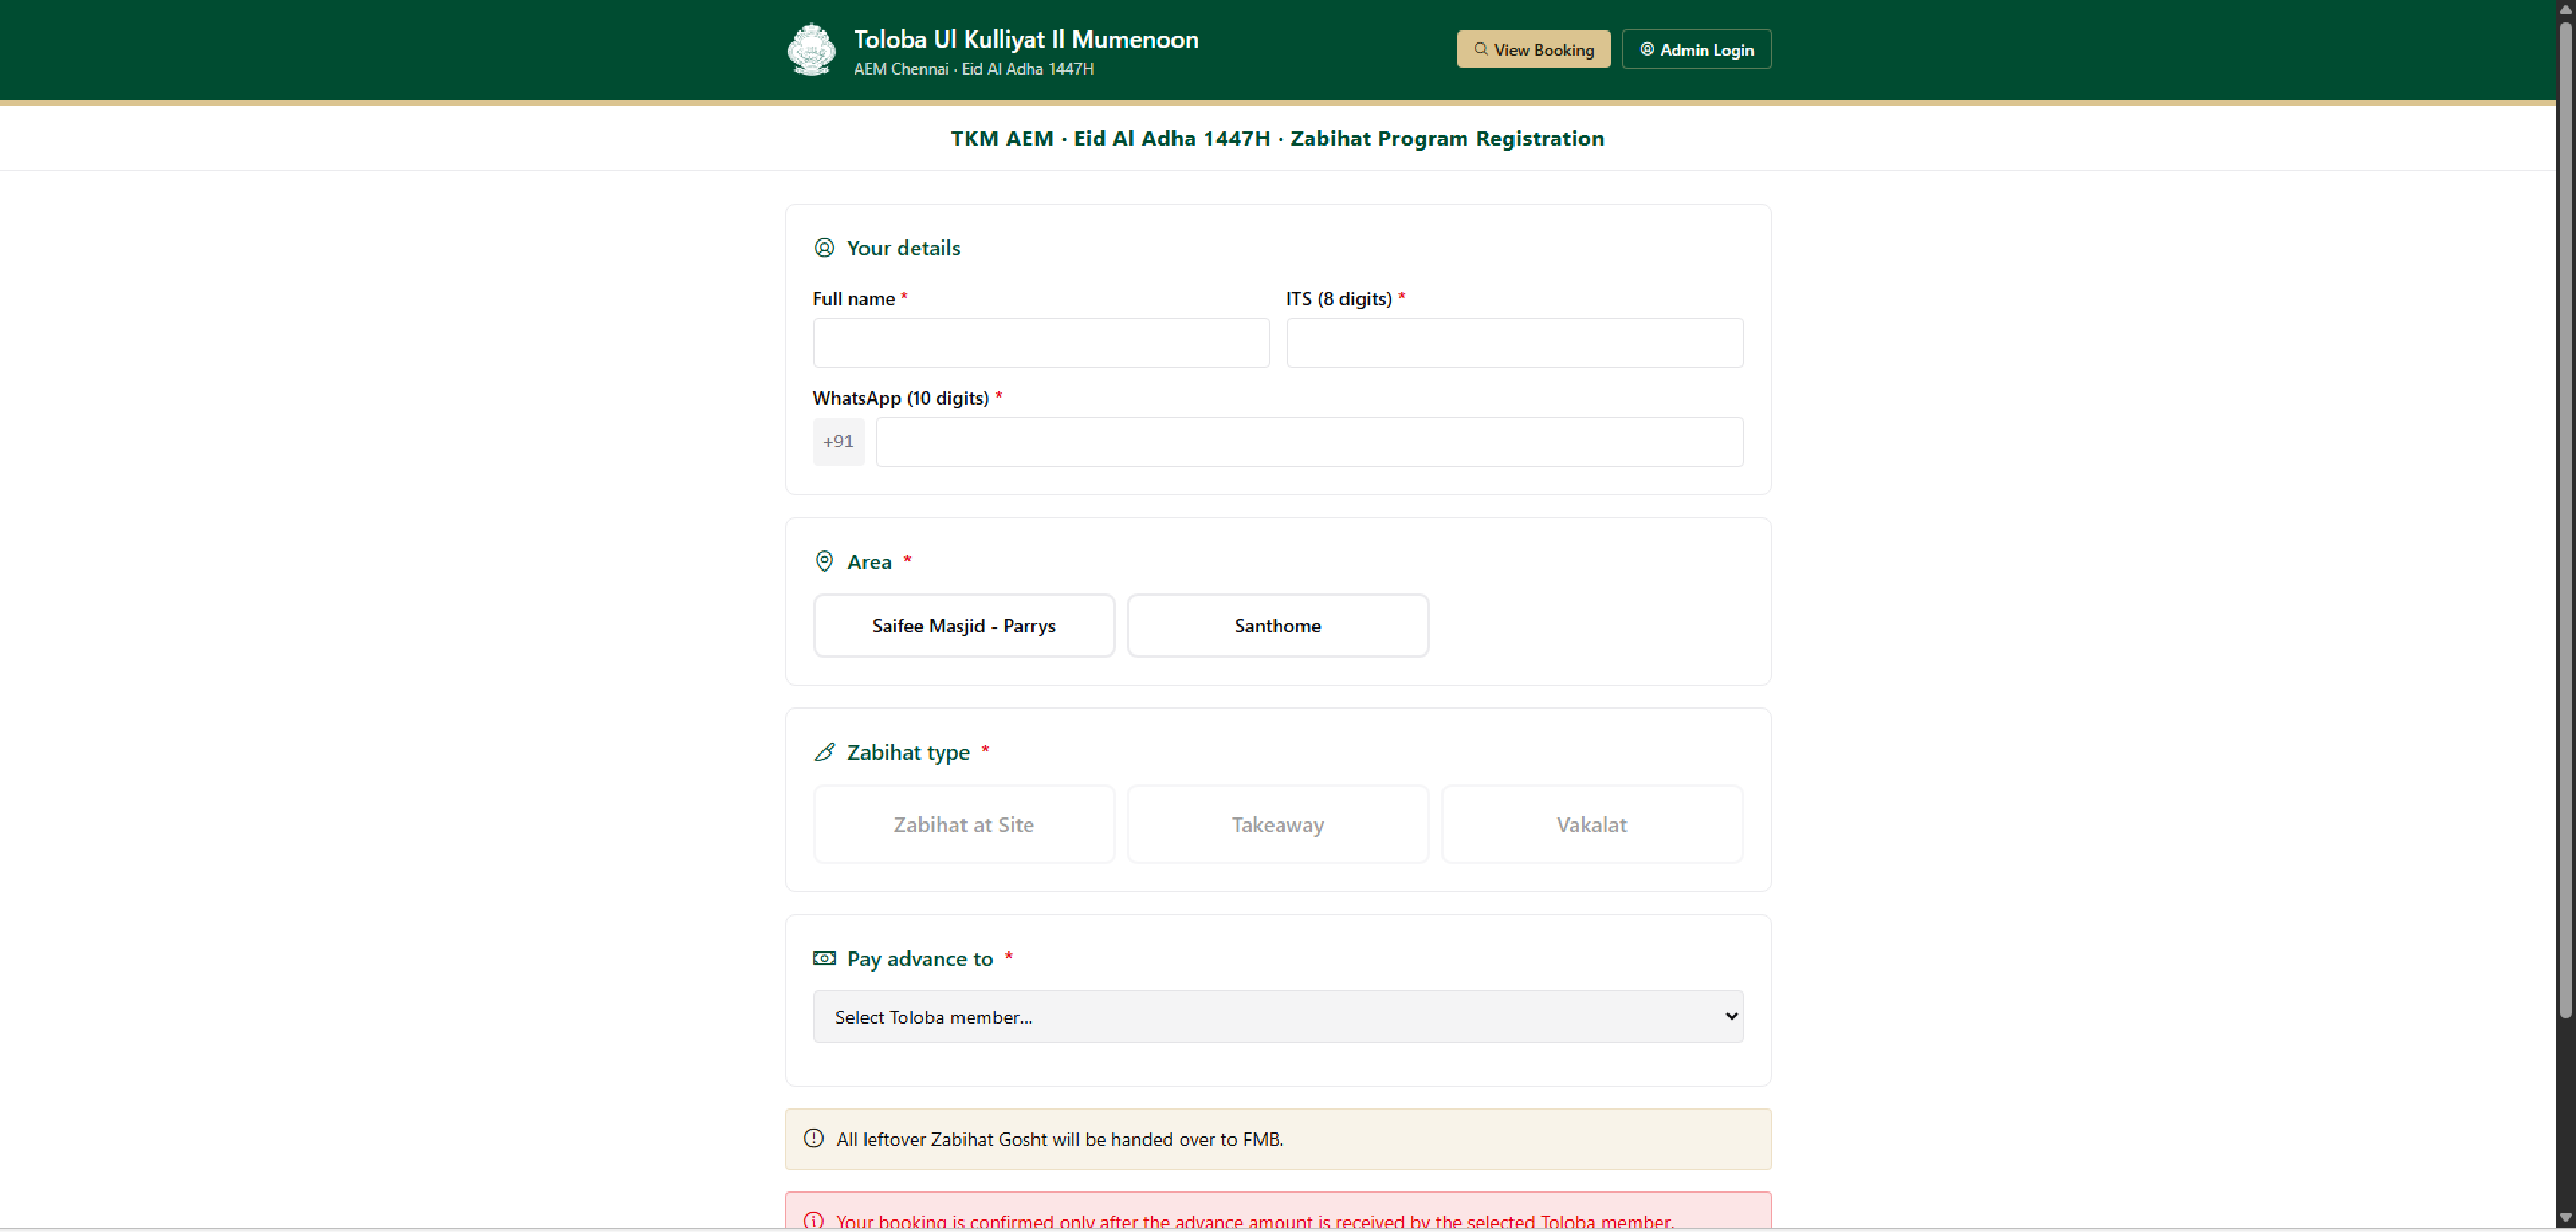Open the Admin Login page
The width and height of the screenshot is (2576, 1232).
[x=1696, y=49]
